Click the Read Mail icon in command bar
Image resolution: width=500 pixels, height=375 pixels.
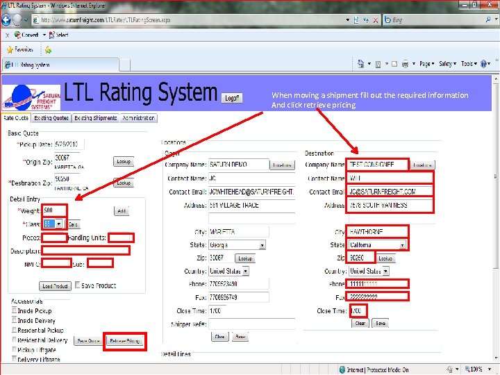[x=394, y=64]
